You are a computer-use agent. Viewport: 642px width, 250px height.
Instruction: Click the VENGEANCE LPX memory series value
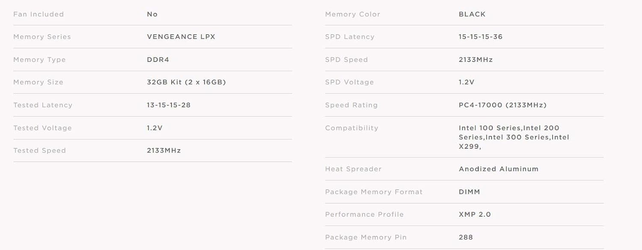181,37
